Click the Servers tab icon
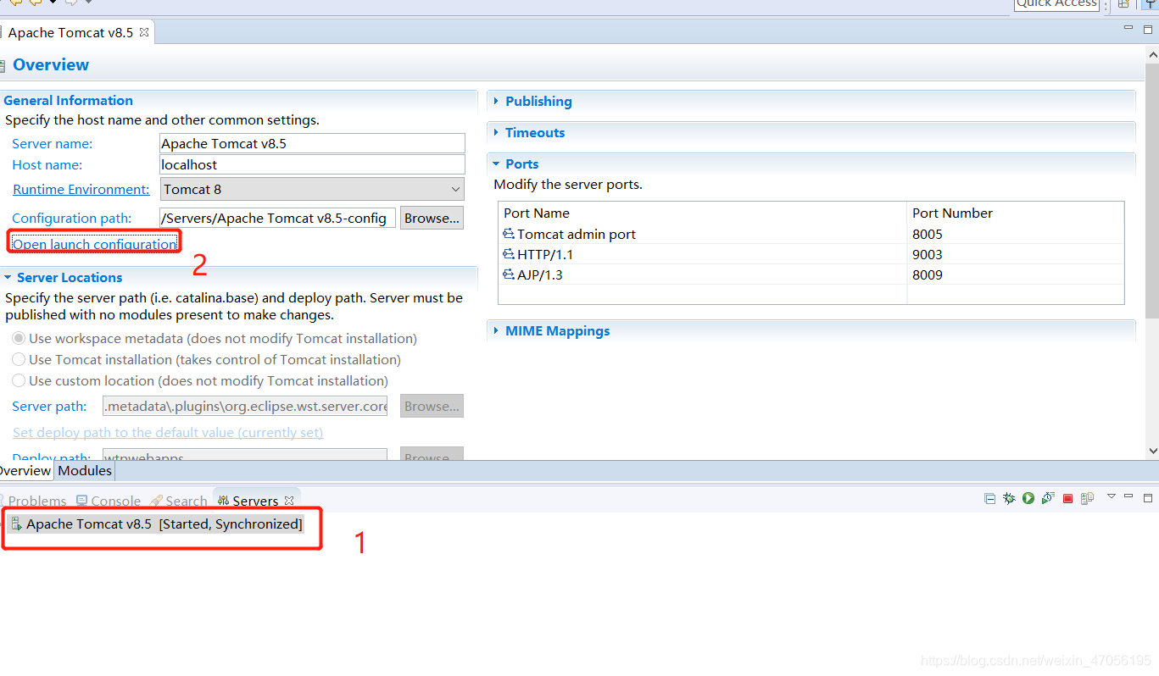Image resolution: width=1159 pixels, height=676 pixels. pyautogui.click(x=224, y=501)
